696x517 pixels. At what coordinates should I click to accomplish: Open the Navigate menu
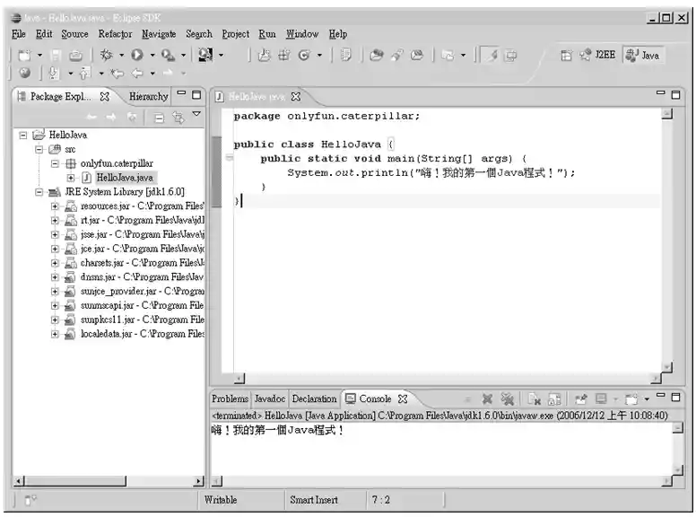[159, 34]
